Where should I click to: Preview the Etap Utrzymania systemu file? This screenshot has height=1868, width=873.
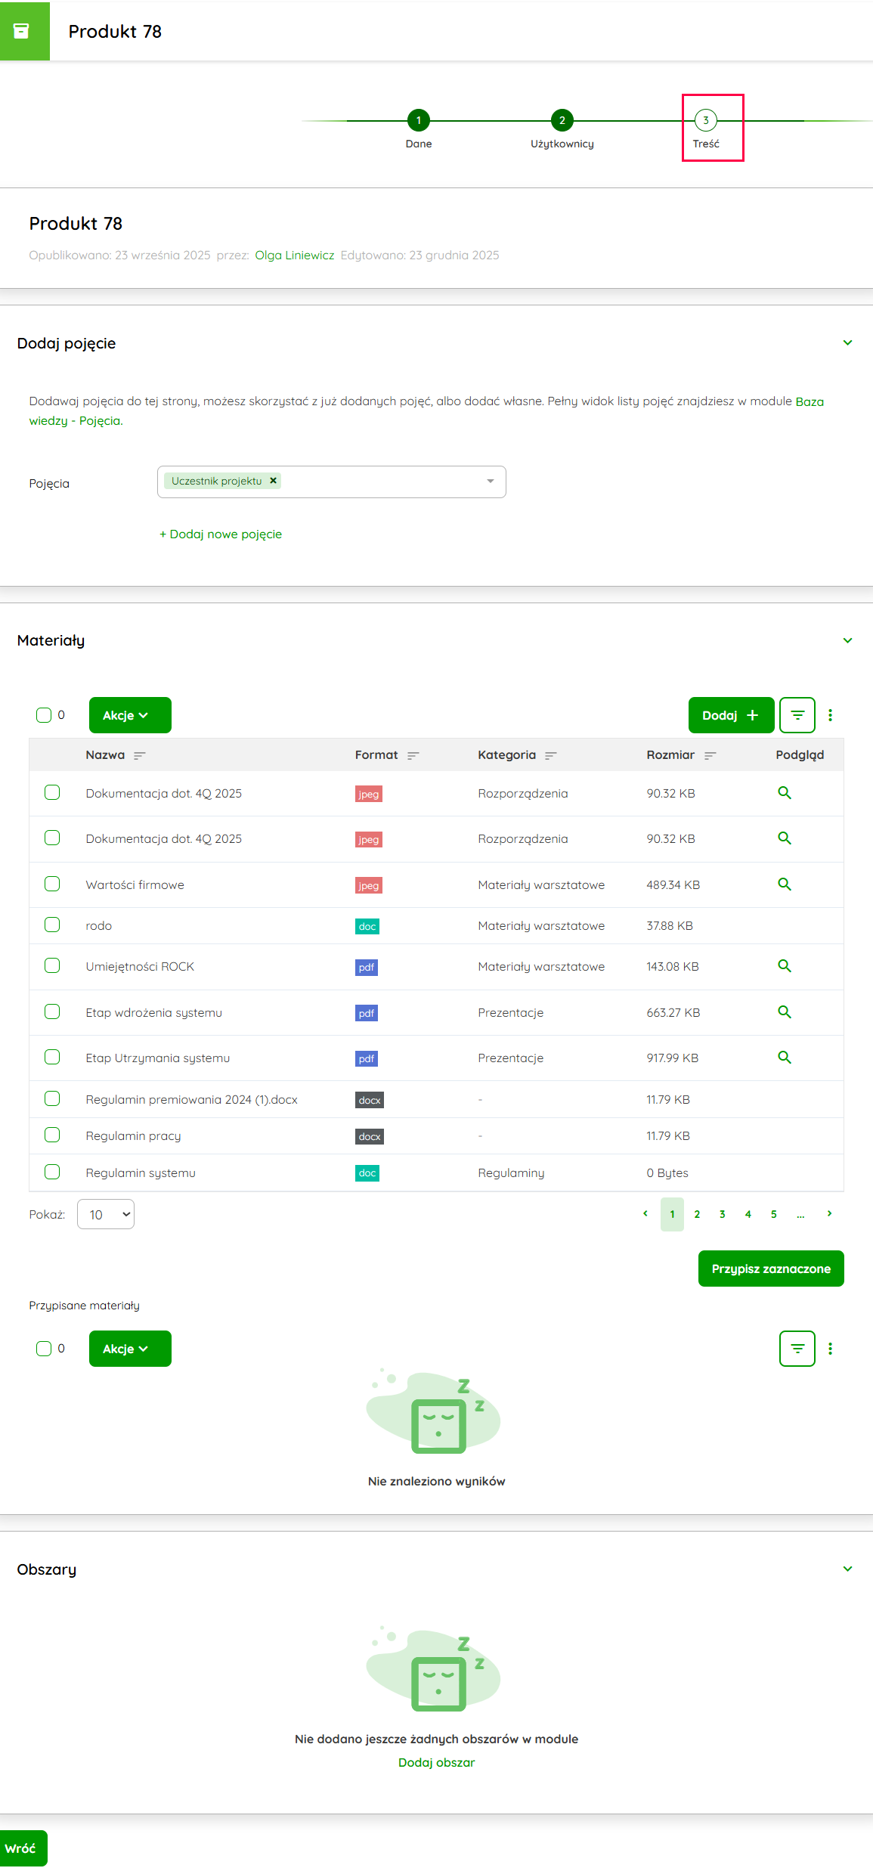pos(784,1057)
